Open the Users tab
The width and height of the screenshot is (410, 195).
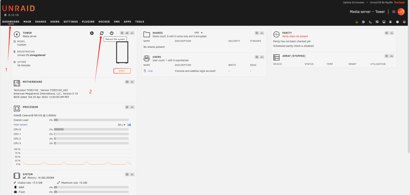pyautogui.click(x=55, y=22)
